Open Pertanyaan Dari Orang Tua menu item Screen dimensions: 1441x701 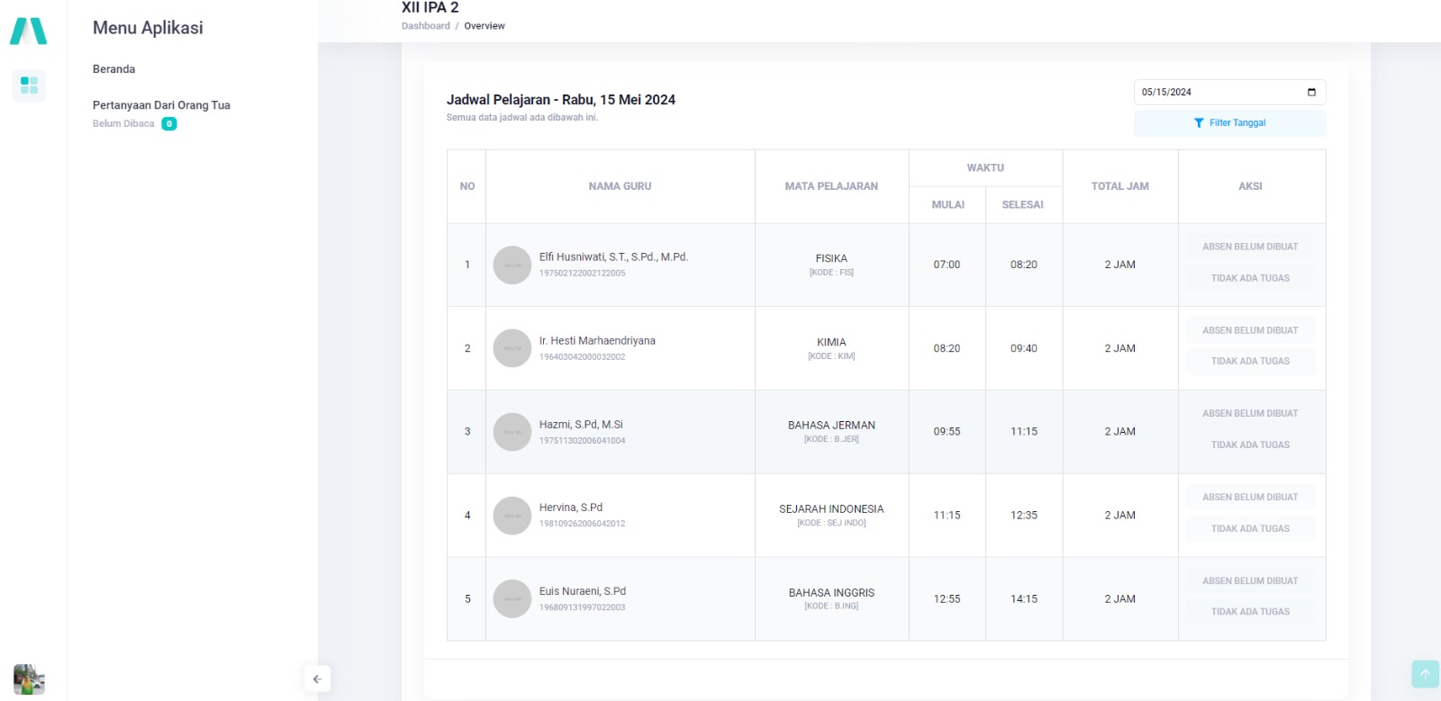point(161,105)
